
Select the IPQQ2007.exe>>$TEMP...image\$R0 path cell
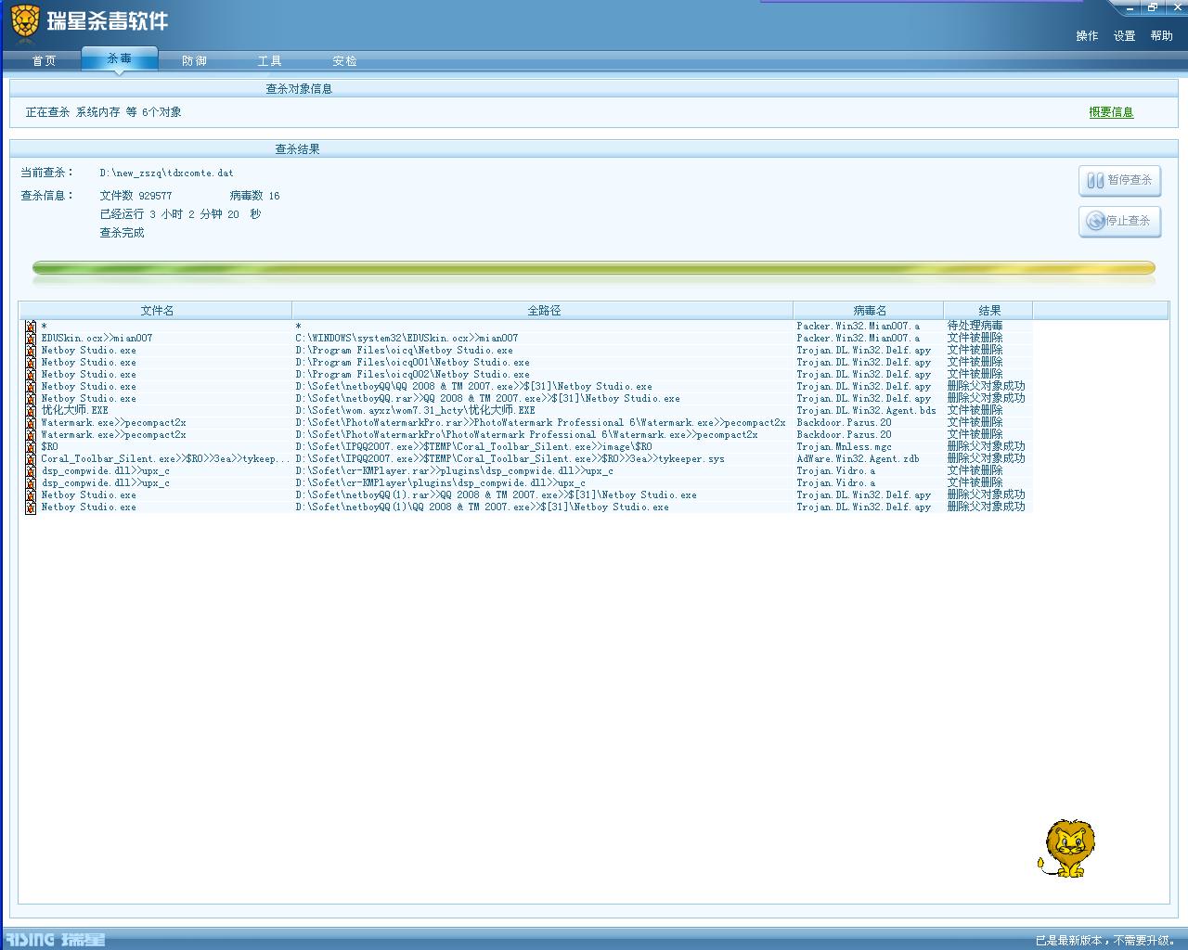[x=473, y=447]
